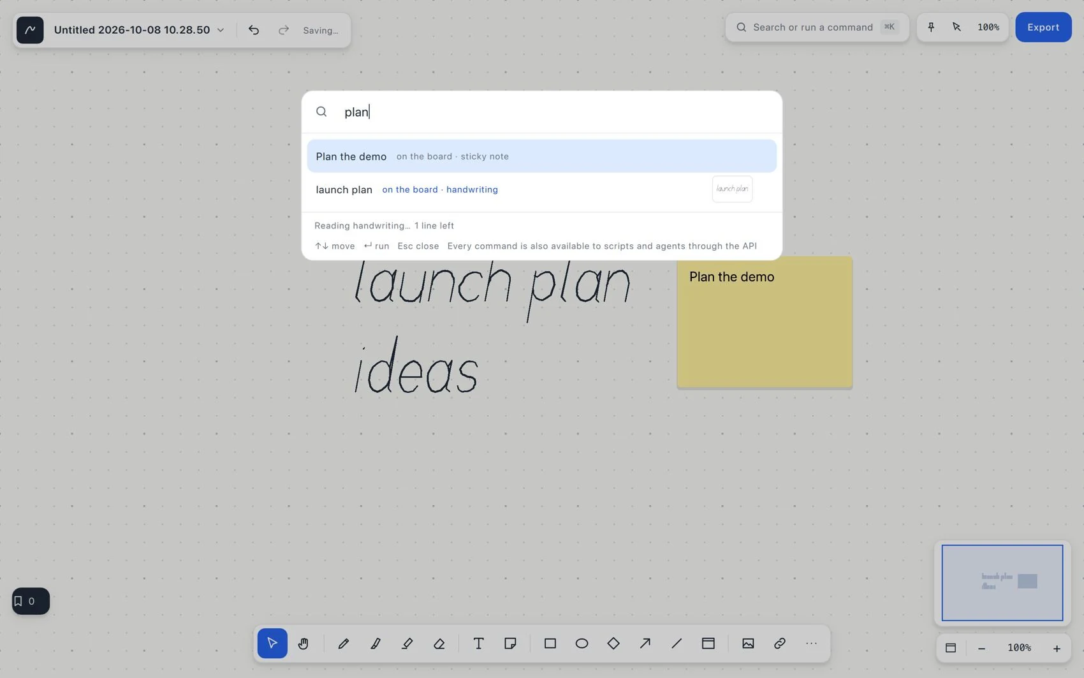Click the Redo arrow
This screenshot has height=678, width=1084.
(x=284, y=30)
